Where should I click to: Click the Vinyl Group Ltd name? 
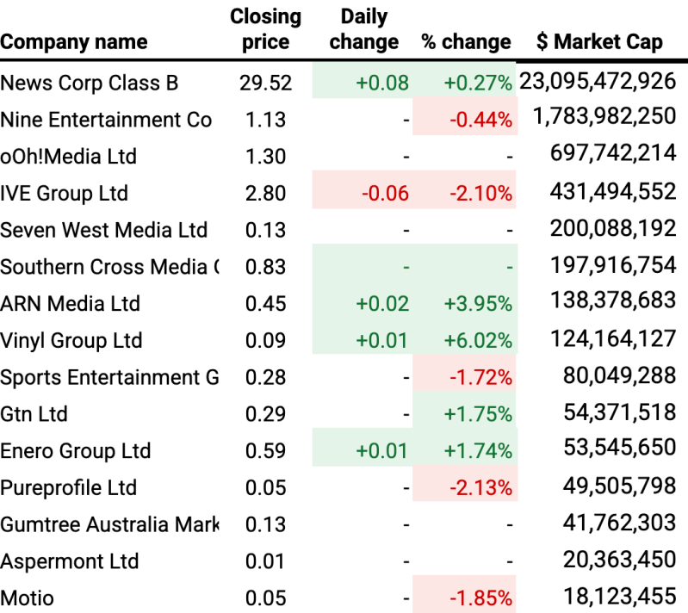pos(71,340)
